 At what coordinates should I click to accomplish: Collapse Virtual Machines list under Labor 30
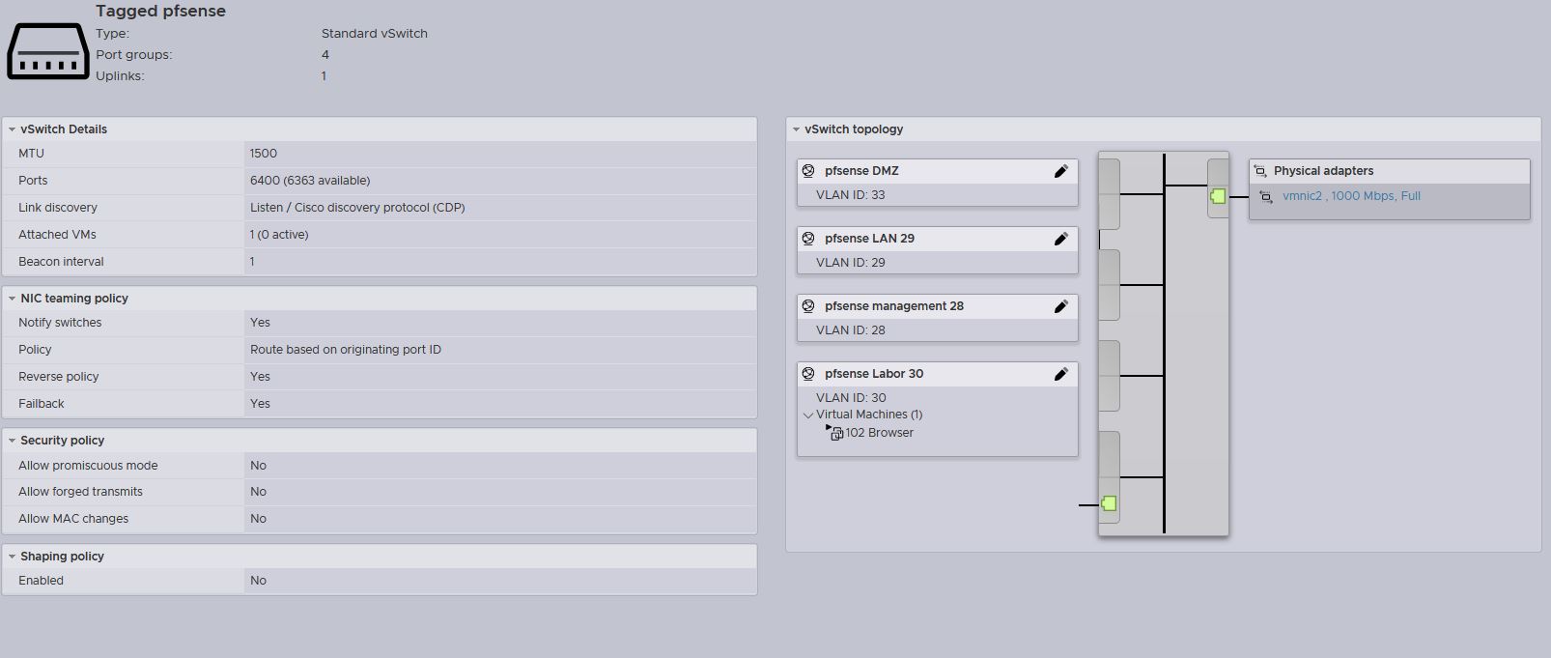pyautogui.click(x=808, y=415)
